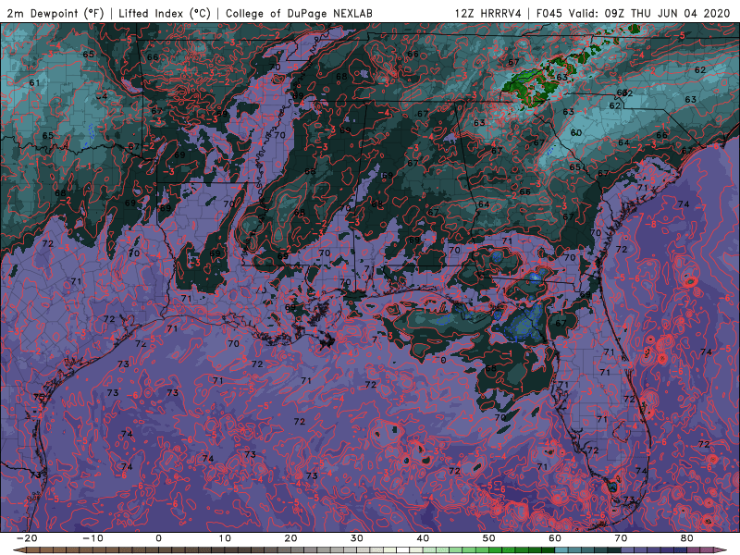Click the '40' colorbar tick label
The width and height of the screenshot is (740, 555).
[x=423, y=538]
